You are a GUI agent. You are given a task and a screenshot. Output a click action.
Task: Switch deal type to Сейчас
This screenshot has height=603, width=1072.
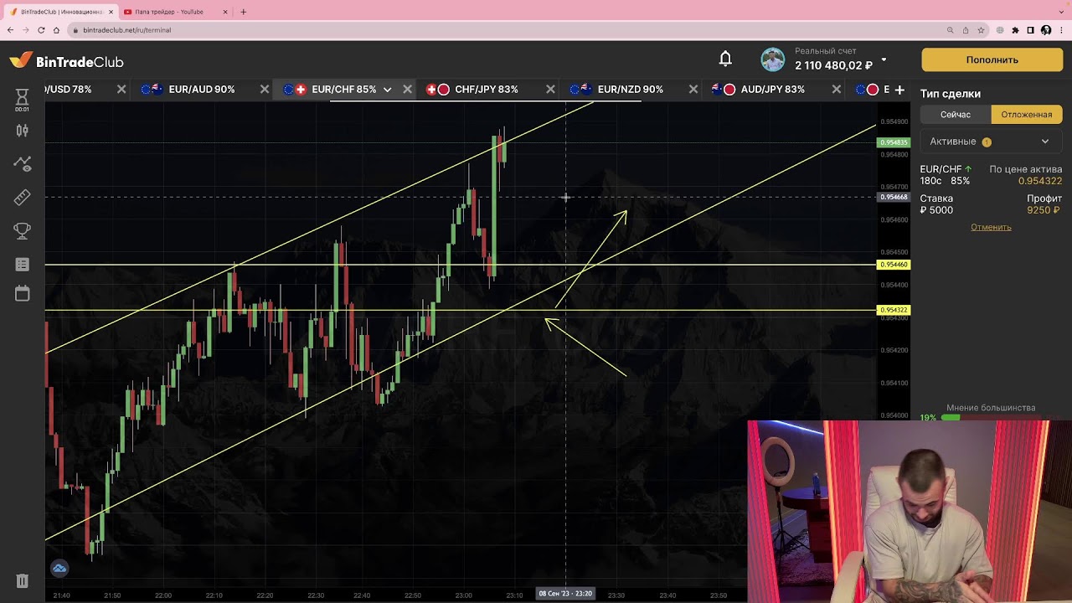click(955, 115)
